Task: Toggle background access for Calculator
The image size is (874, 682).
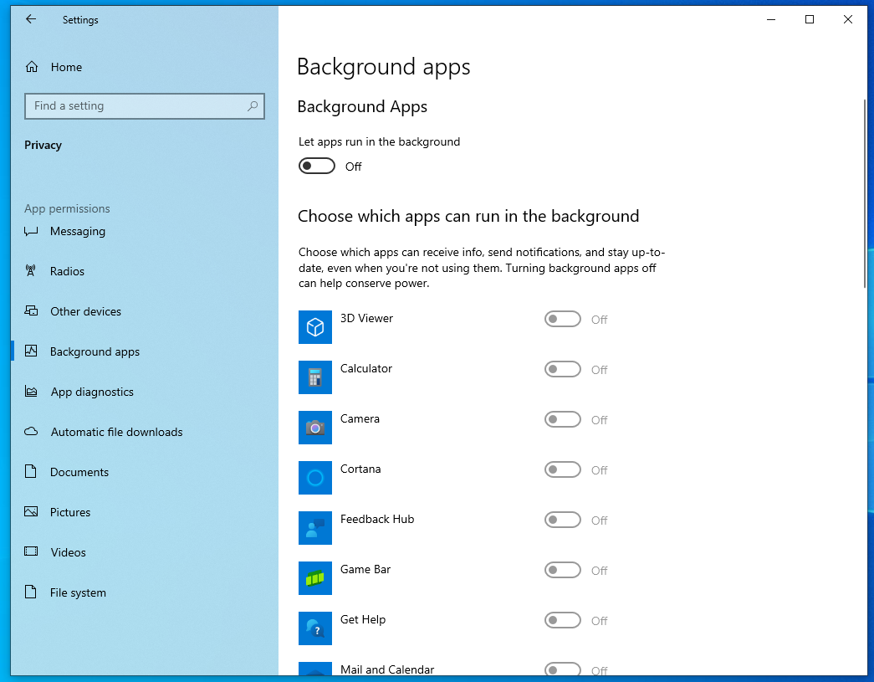Action: coord(562,369)
